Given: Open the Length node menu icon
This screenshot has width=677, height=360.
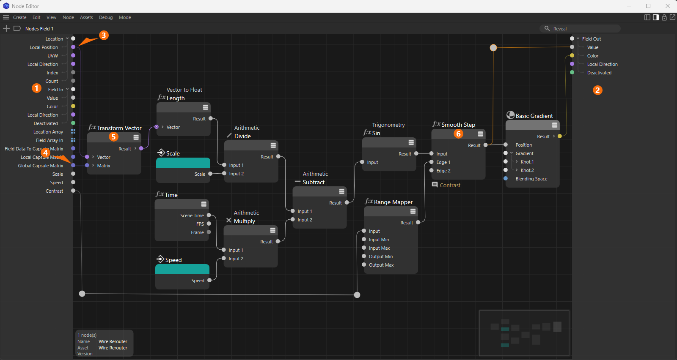Looking at the screenshot, I should (206, 107).
